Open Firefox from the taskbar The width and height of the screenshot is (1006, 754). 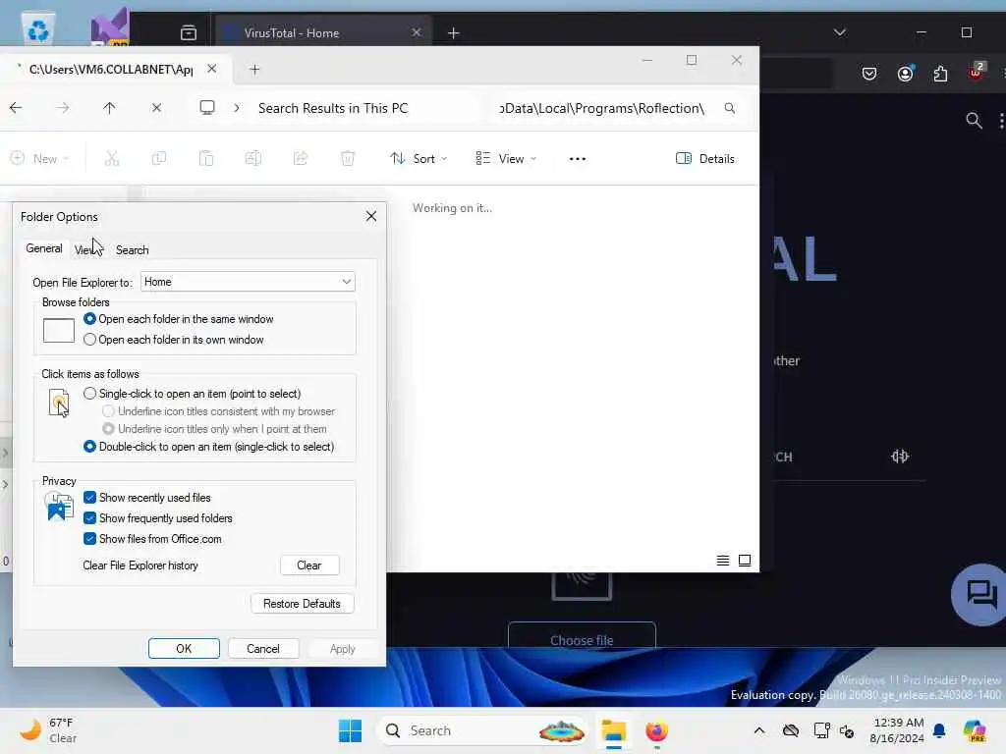[x=656, y=730]
